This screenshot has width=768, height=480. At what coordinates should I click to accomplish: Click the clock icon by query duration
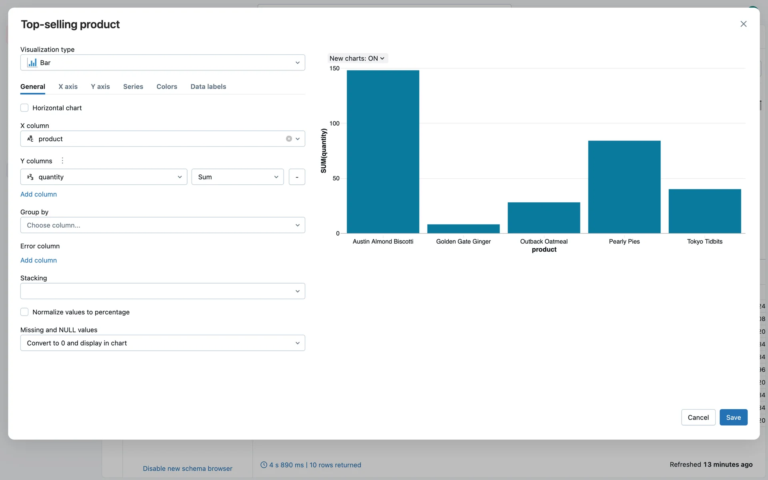(264, 465)
